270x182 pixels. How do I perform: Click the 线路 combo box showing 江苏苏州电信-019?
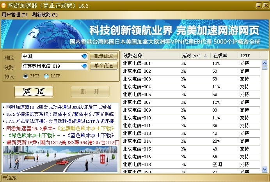[x=54, y=66]
